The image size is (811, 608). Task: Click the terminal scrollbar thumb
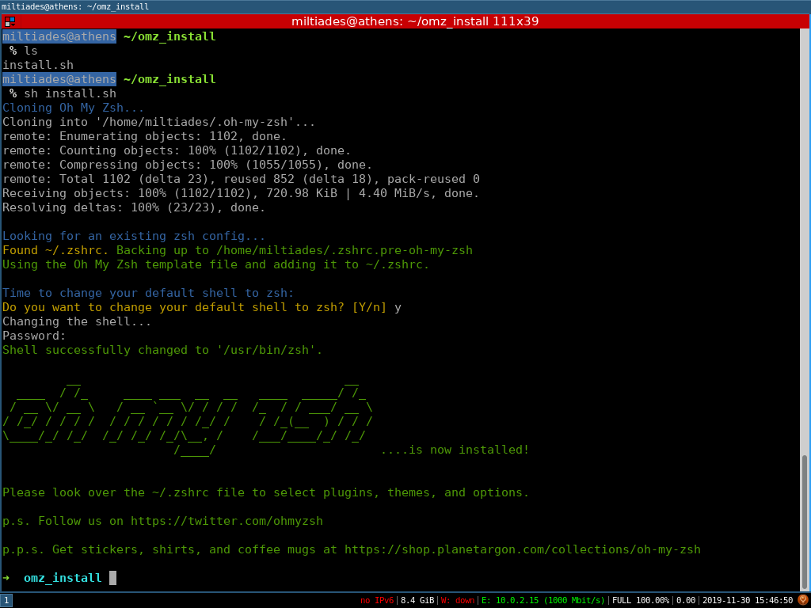click(x=805, y=522)
